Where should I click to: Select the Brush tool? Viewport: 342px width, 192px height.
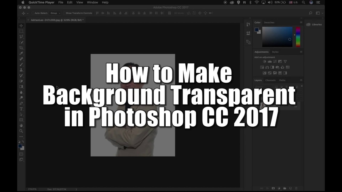(21, 65)
